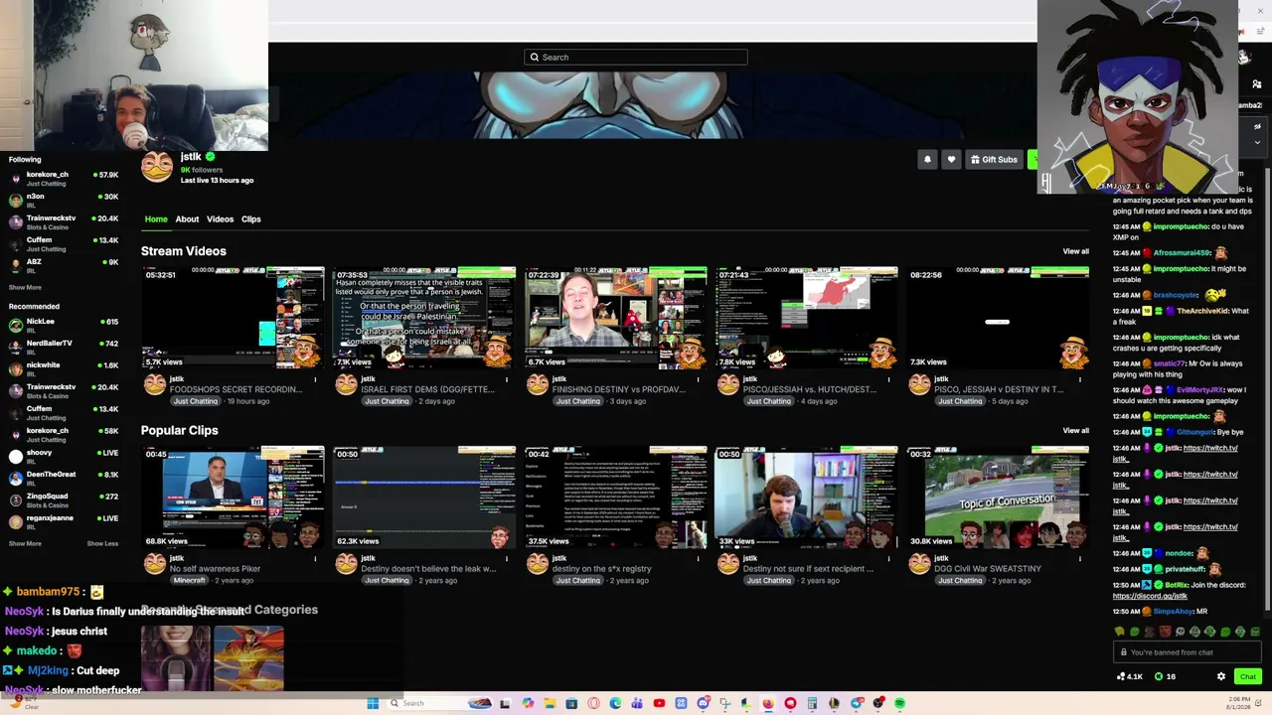This screenshot has height=715, width=1272.
Task: Collapse Recommended channels with Show Less
Action: [102, 544]
